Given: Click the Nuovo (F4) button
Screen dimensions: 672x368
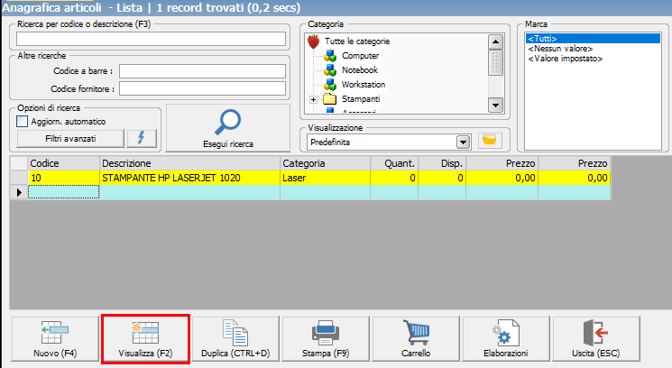Looking at the screenshot, I should (x=55, y=339).
